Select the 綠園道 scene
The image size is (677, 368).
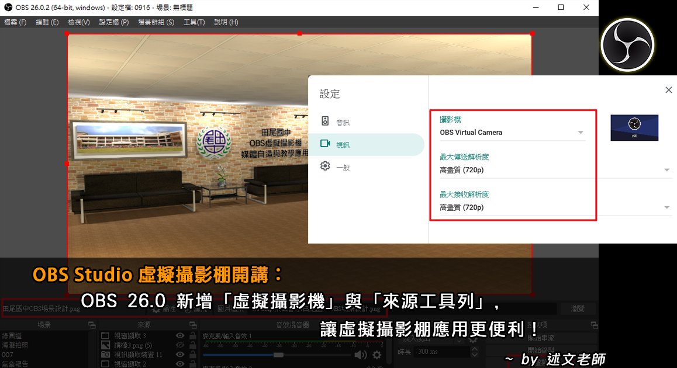[x=12, y=336]
